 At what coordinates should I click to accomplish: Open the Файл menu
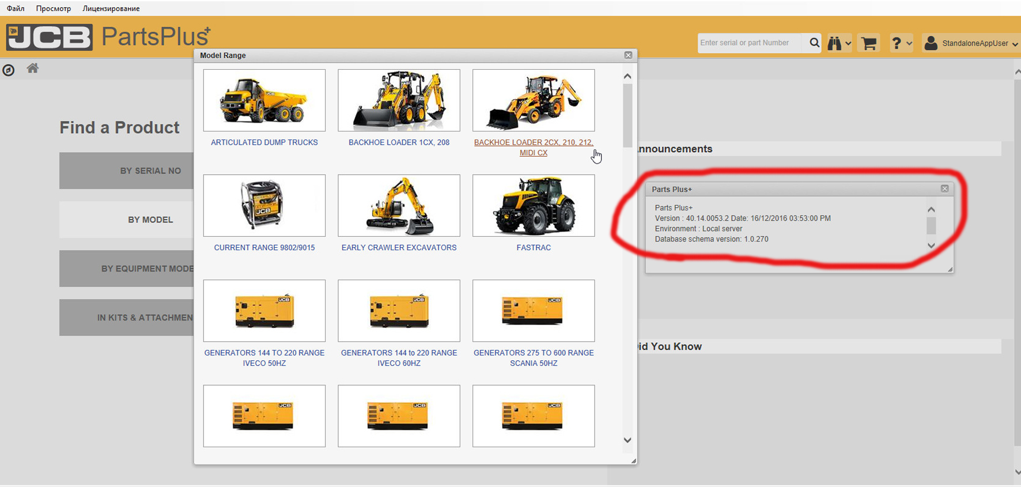point(16,8)
